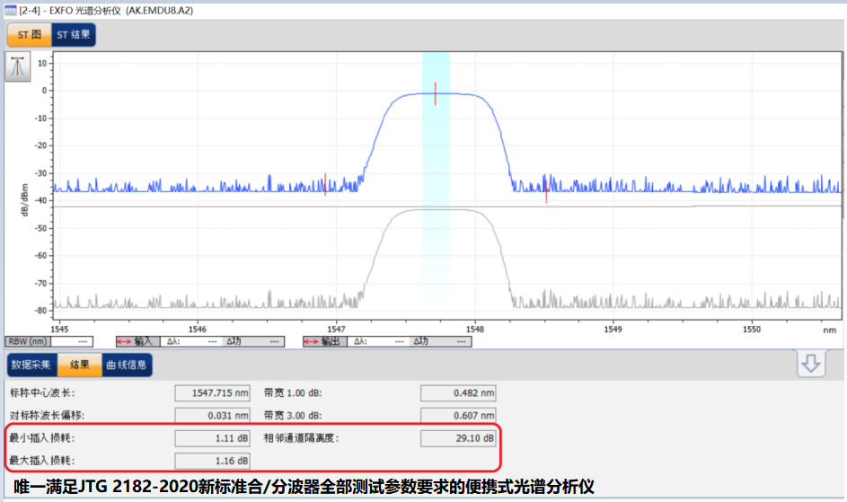847x502 pixels.
Task: Click the 最大插入损耗 value 1.16 dB
Action: [x=212, y=461]
